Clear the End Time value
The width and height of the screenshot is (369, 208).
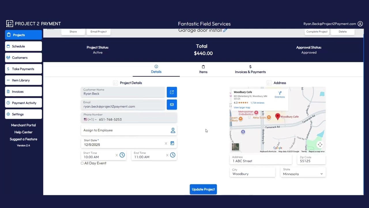tap(167, 155)
